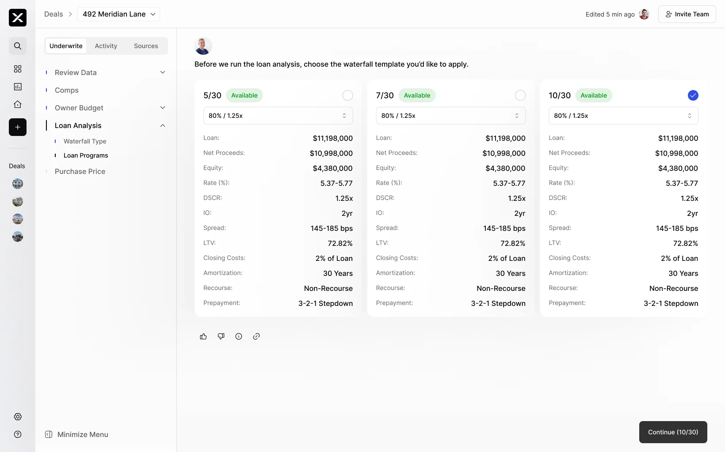
Task: Select the 5/30 waterfall template radio
Action: [x=348, y=95]
